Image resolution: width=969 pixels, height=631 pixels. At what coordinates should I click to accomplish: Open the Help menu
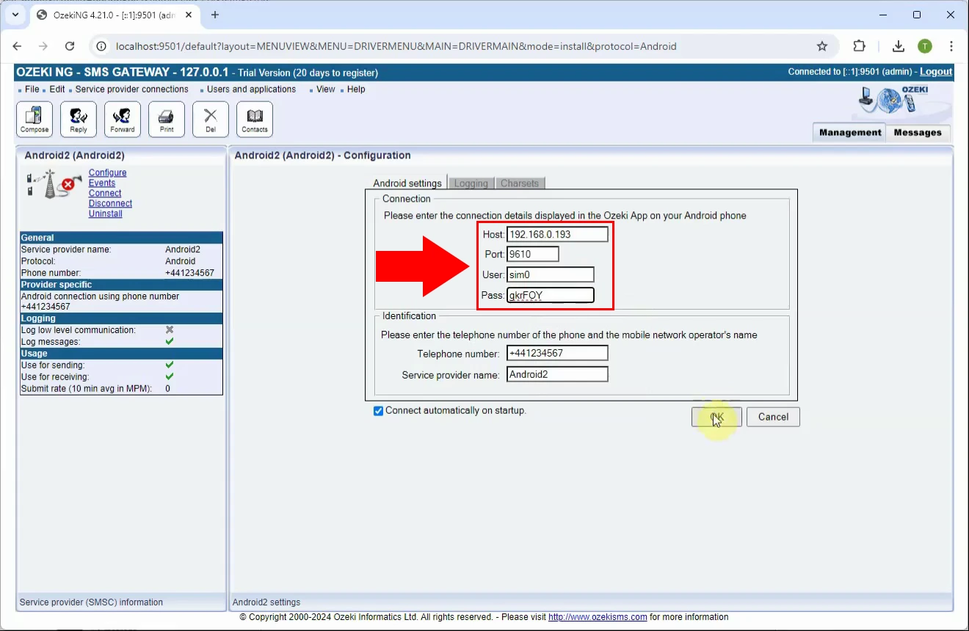click(x=356, y=90)
